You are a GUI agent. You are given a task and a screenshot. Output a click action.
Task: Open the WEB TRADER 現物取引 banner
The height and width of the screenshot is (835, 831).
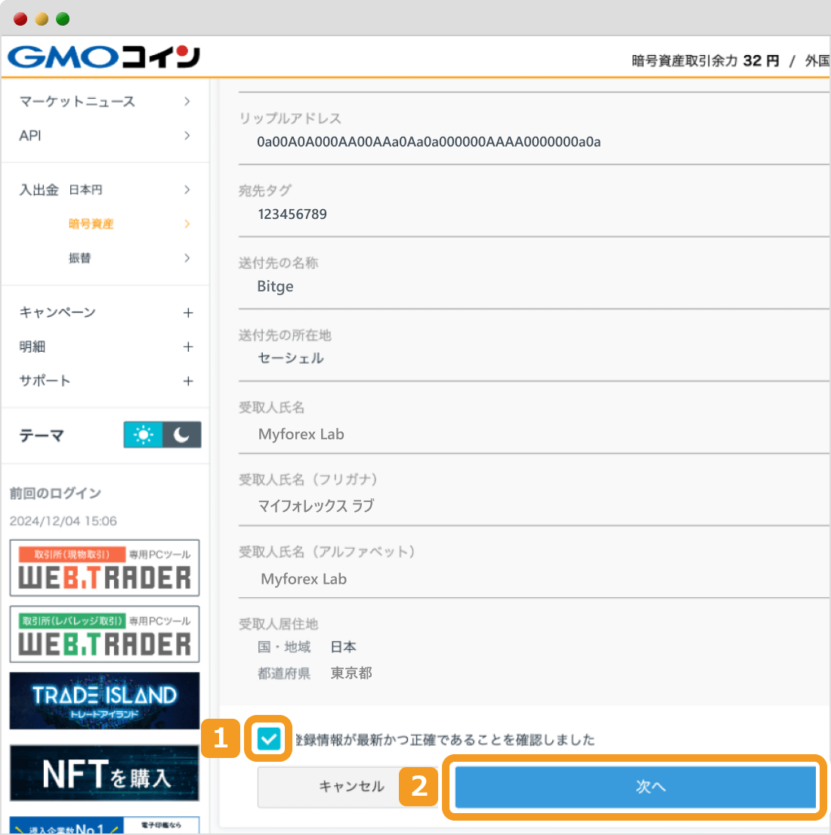point(104,568)
